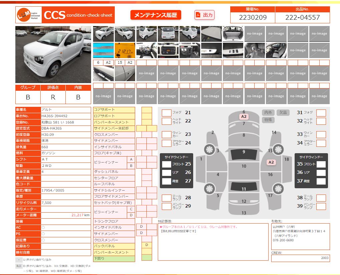Click the 出力 PDF export button
The image size is (340, 275).
[x=204, y=15]
